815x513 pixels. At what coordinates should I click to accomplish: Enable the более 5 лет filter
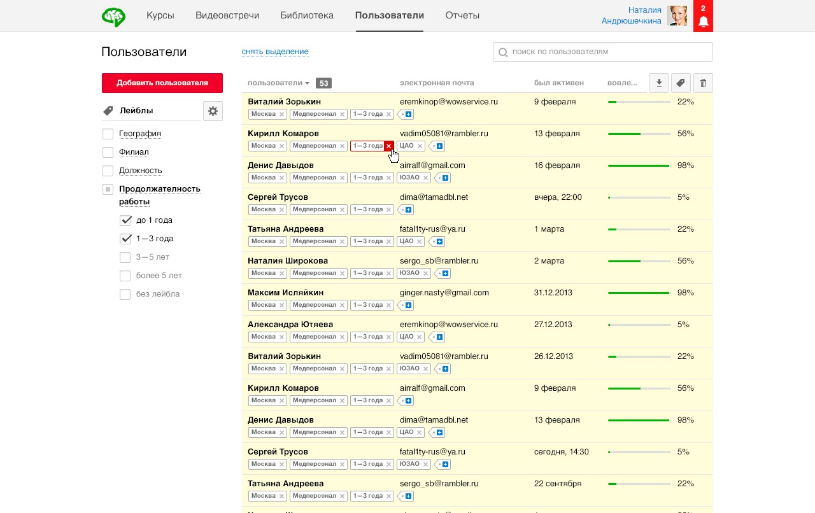pyautogui.click(x=125, y=276)
